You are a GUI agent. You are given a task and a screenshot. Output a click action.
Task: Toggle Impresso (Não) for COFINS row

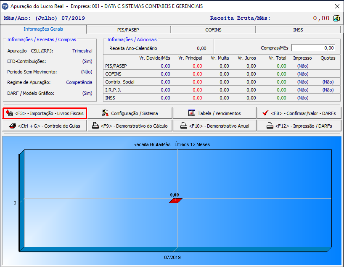tap(303, 74)
